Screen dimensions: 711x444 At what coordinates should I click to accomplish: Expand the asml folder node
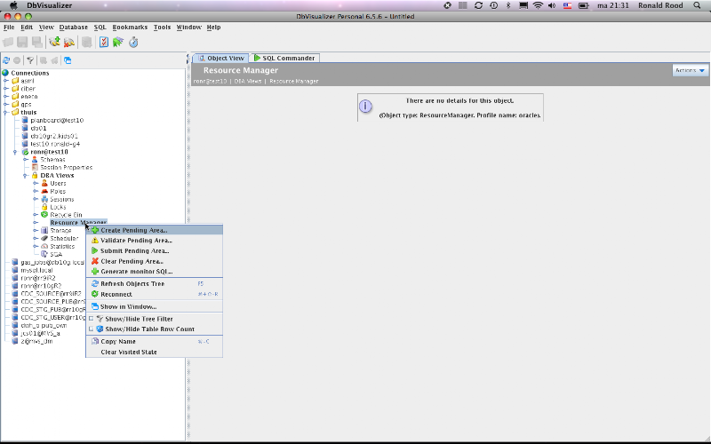(6, 81)
